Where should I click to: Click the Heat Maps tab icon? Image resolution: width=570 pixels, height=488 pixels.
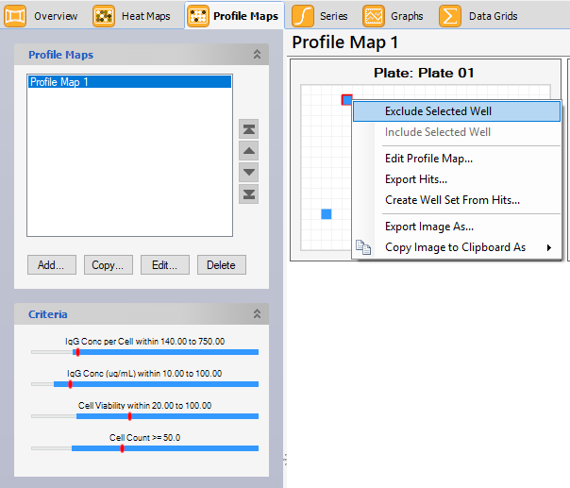point(104,16)
